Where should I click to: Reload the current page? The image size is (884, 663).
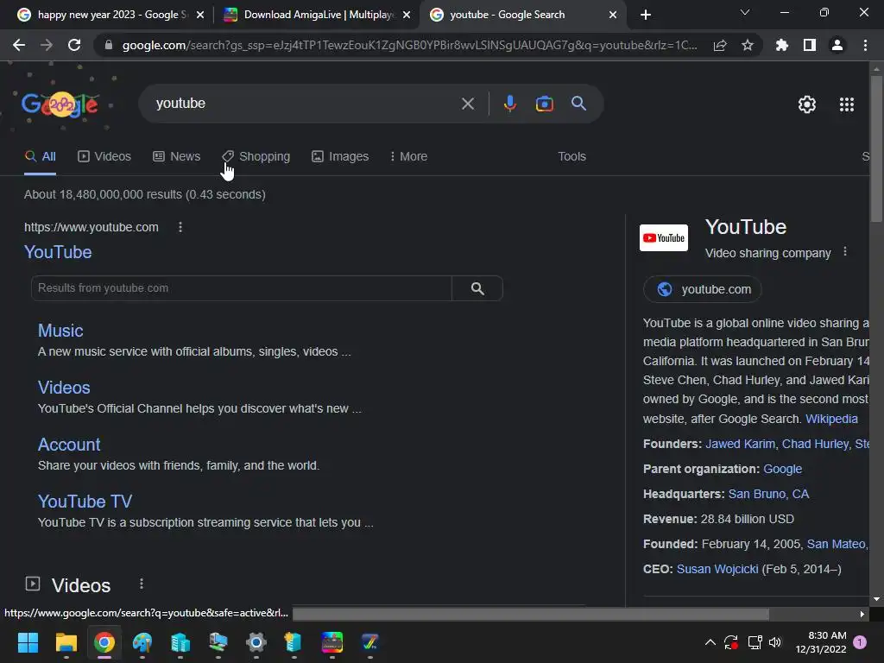pos(74,45)
